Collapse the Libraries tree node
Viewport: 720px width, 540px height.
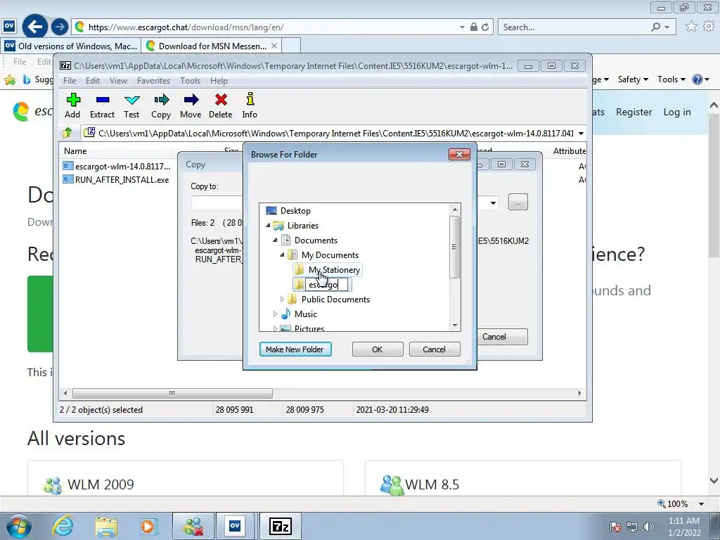[x=268, y=226]
